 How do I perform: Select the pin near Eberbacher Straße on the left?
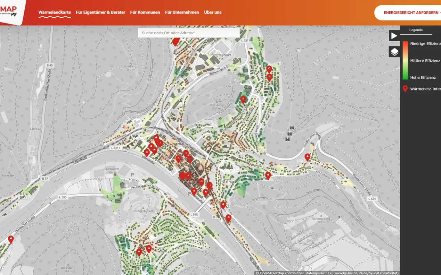point(10,238)
